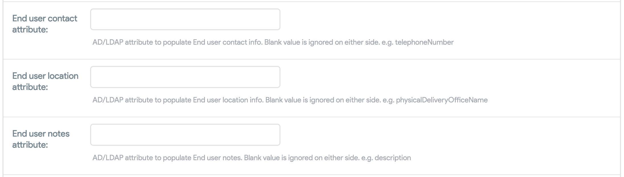Click the End user contact attribute input field

(x=185, y=19)
